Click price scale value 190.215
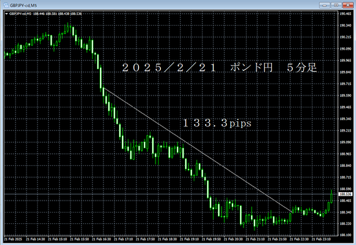 (x=345, y=37)
